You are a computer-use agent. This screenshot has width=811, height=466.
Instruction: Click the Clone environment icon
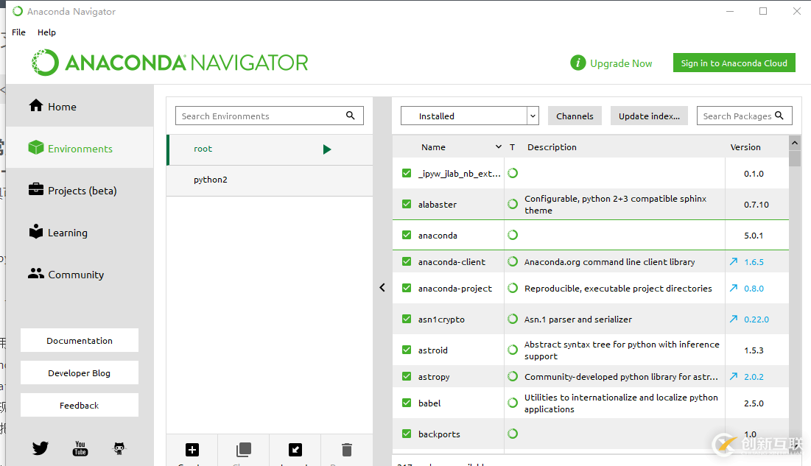click(x=243, y=450)
